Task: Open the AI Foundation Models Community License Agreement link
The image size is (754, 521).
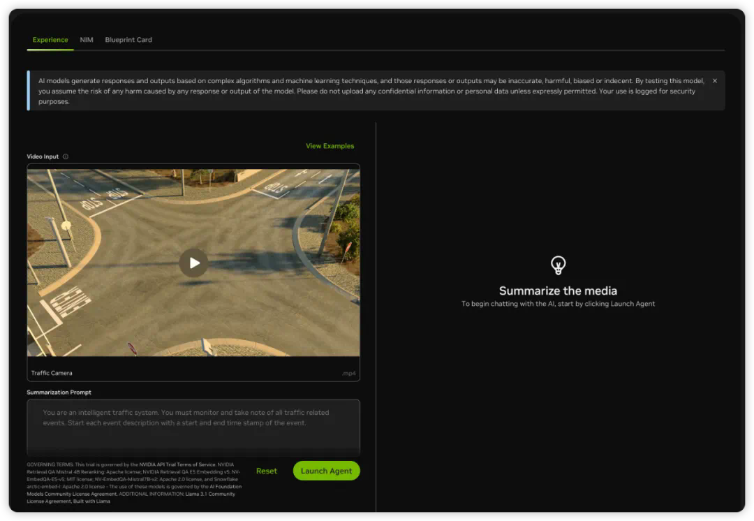Action: [x=134, y=490]
